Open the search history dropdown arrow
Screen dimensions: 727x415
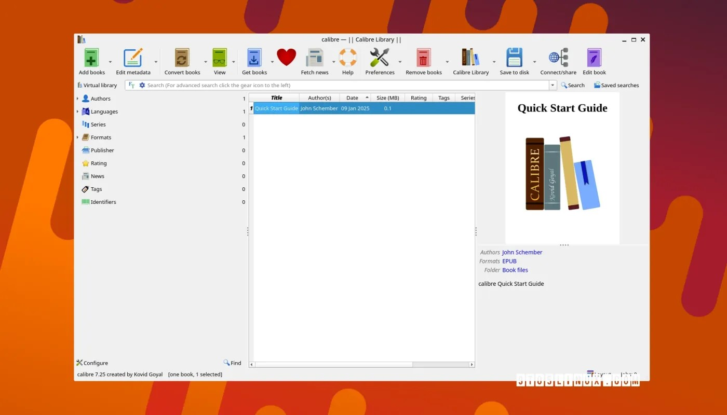pyautogui.click(x=553, y=85)
